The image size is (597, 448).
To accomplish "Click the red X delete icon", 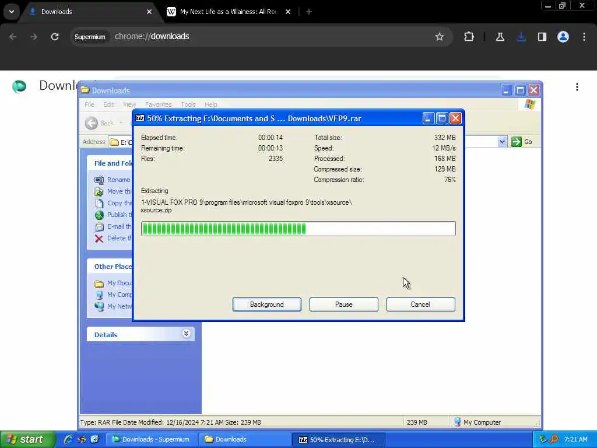I will (99, 239).
